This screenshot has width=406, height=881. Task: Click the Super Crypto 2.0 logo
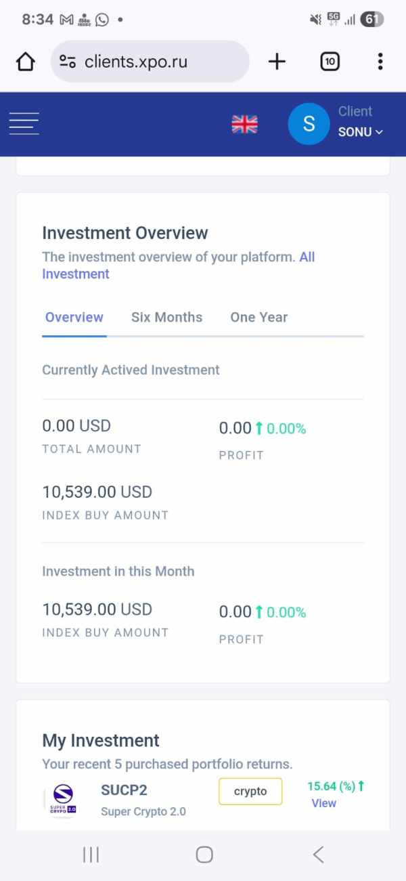[x=63, y=800]
